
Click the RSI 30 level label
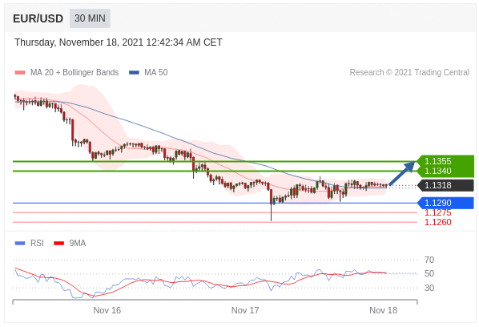[429, 288]
